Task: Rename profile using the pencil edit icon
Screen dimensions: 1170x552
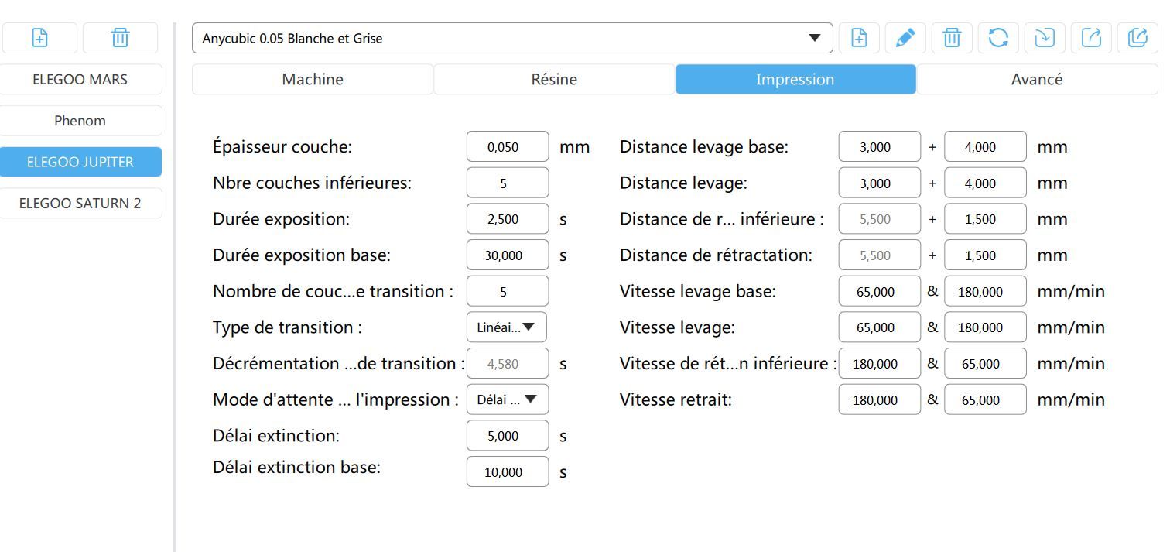Action: pyautogui.click(x=905, y=38)
